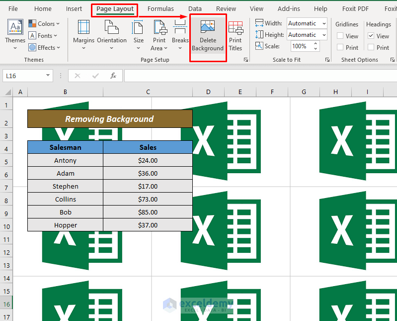Expand the Fonts dropdown chevron
397x321 pixels.
(x=56, y=35)
